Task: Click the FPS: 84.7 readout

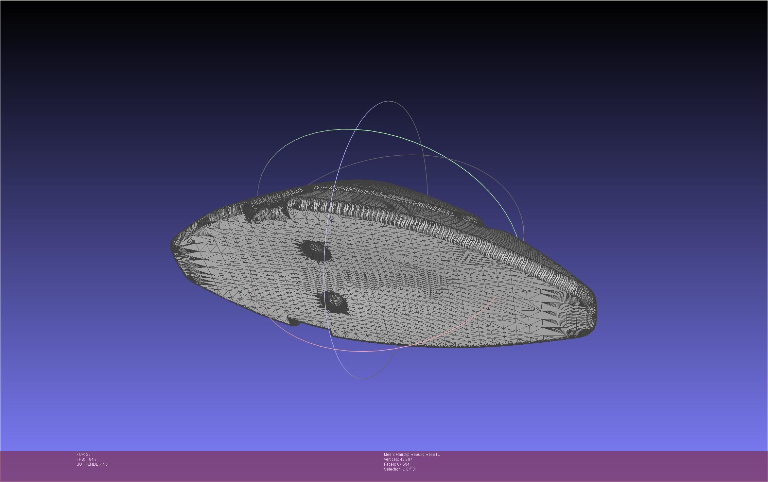Action: point(86,459)
